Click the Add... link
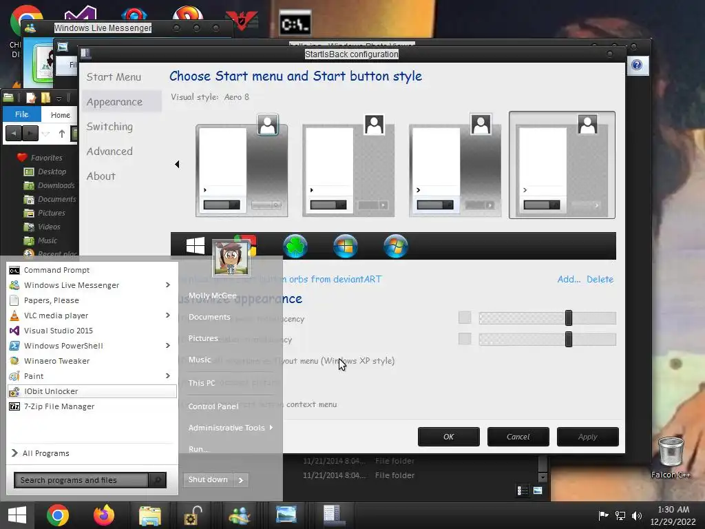Image resolution: width=705 pixels, height=529 pixels. [x=569, y=280]
